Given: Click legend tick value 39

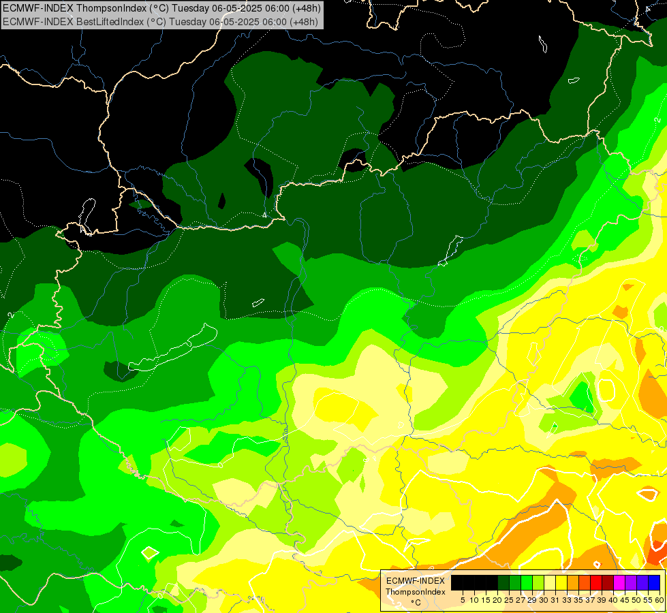Looking at the screenshot, I should tap(602, 600).
